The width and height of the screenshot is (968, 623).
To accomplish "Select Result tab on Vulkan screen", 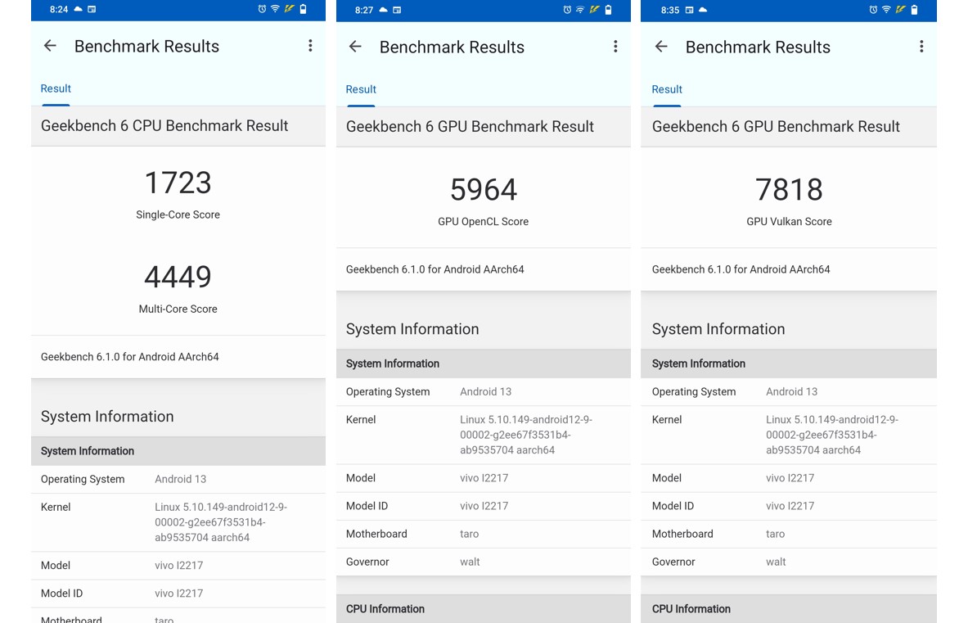I will (667, 89).
